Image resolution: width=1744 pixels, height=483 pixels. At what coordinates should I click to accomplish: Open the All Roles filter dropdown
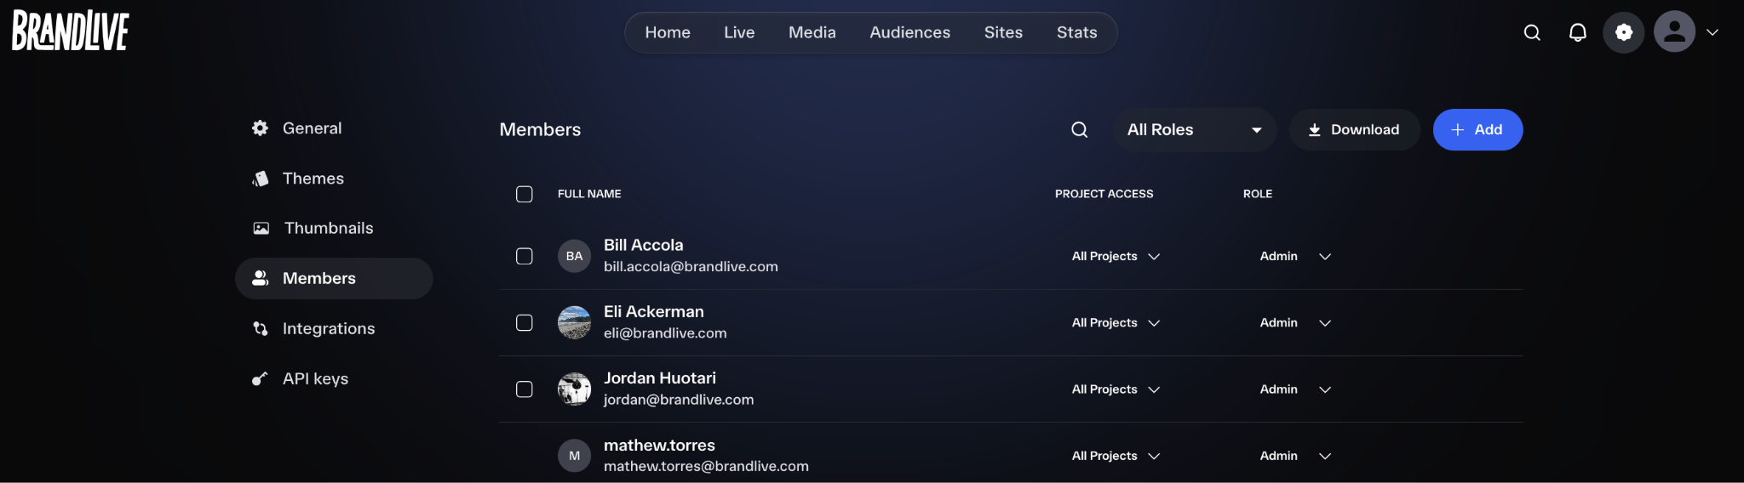coord(1195,129)
